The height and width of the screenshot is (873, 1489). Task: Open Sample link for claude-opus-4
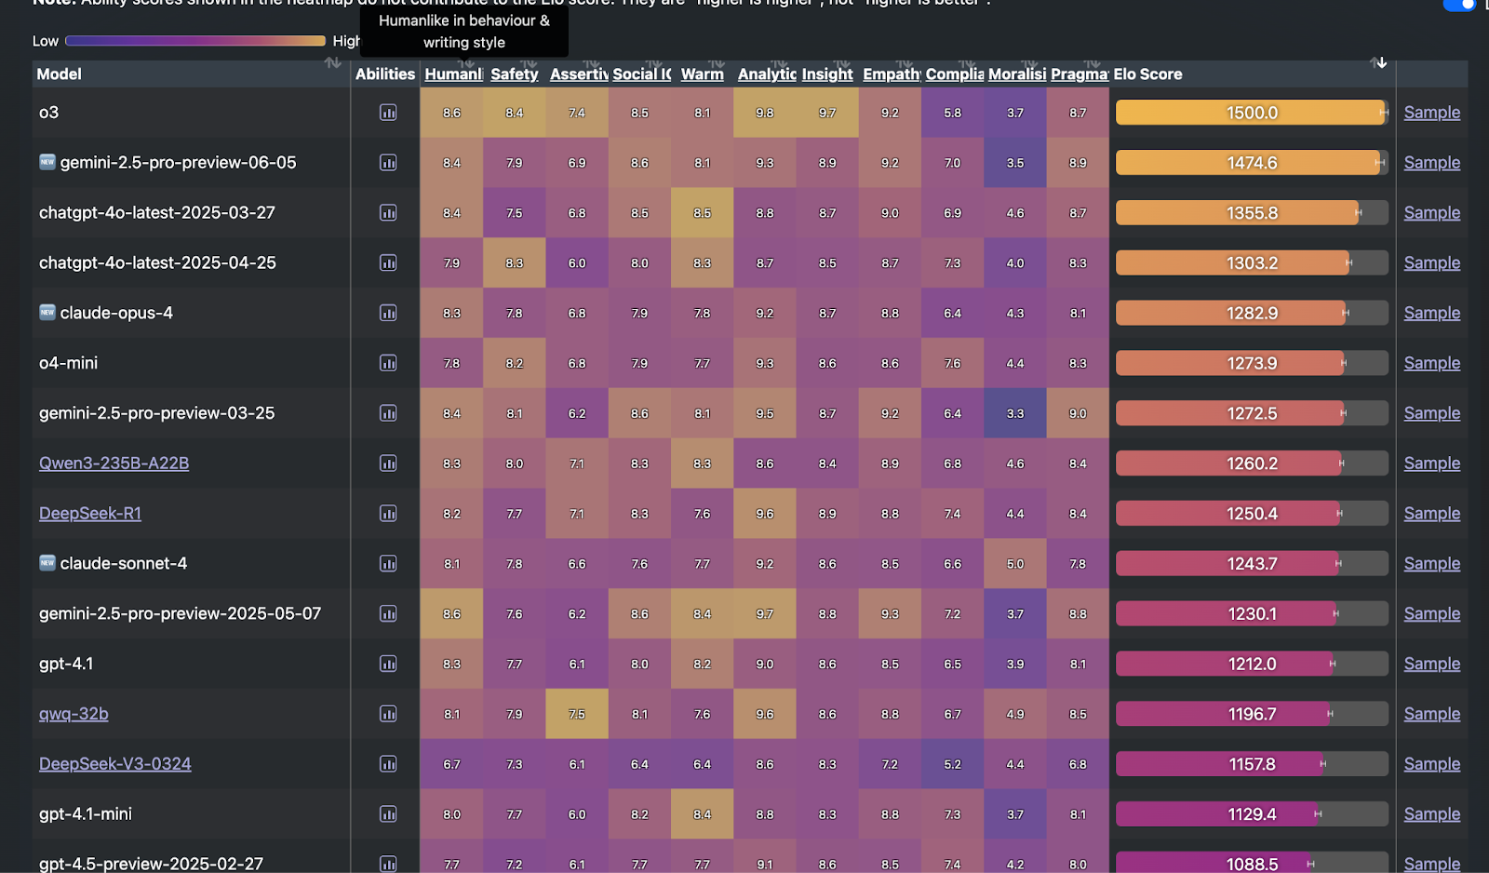1431,314
